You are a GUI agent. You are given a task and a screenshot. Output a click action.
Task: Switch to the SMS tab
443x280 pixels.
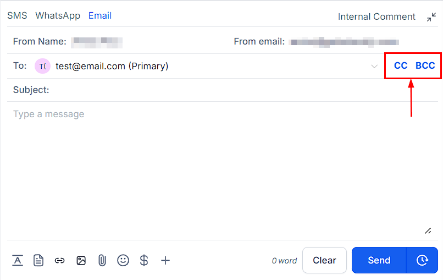click(17, 15)
